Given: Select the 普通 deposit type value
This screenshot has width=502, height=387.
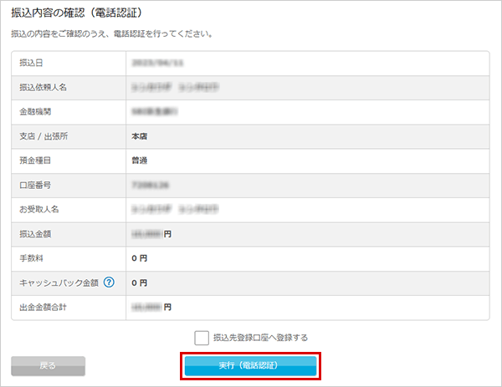Looking at the screenshot, I should [x=140, y=160].
